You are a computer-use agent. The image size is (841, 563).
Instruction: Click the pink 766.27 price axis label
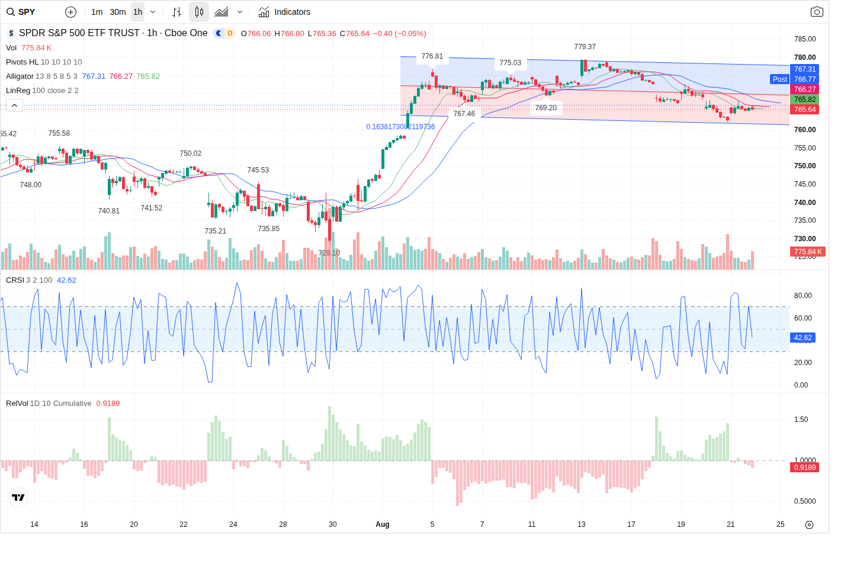click(x=804, y=89)
